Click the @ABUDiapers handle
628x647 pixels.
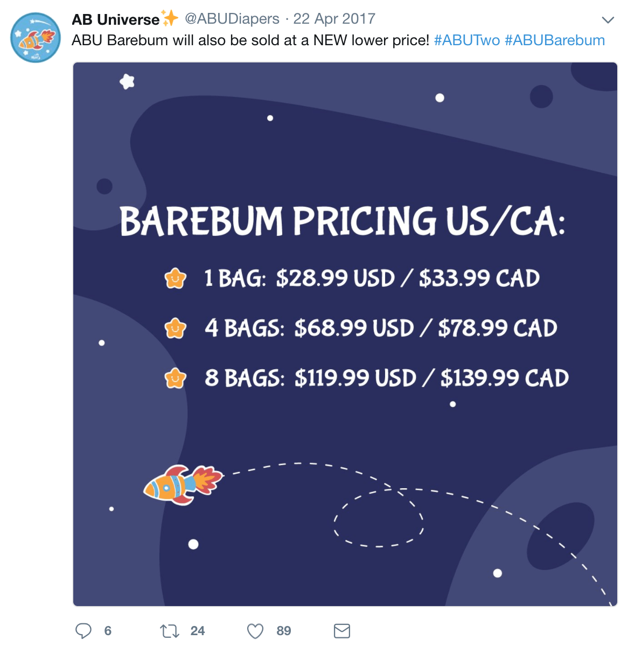[x=232, y=19]
